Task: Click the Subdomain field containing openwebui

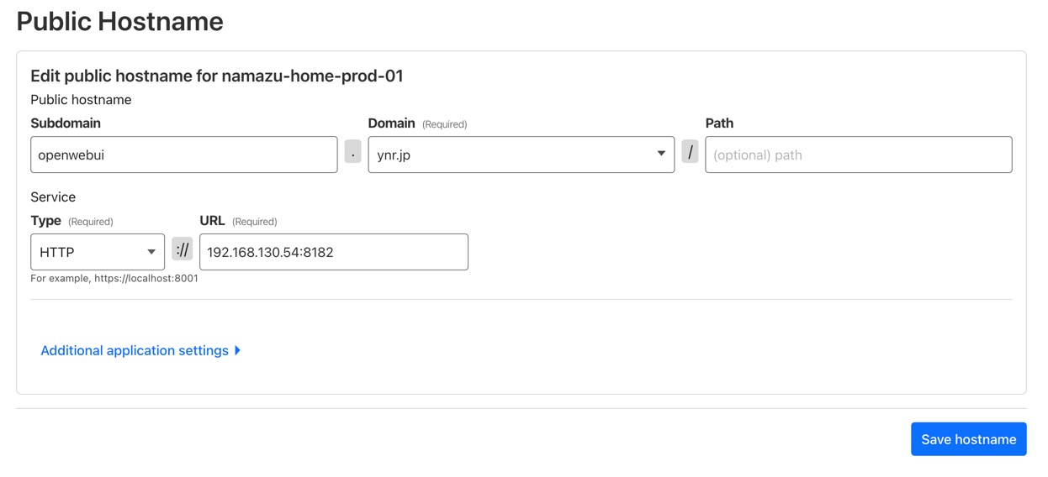Action: pos(183,155)
